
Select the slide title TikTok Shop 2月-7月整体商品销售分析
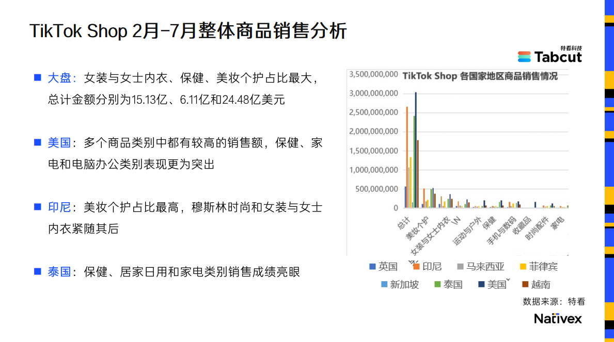tap(188, 31)
